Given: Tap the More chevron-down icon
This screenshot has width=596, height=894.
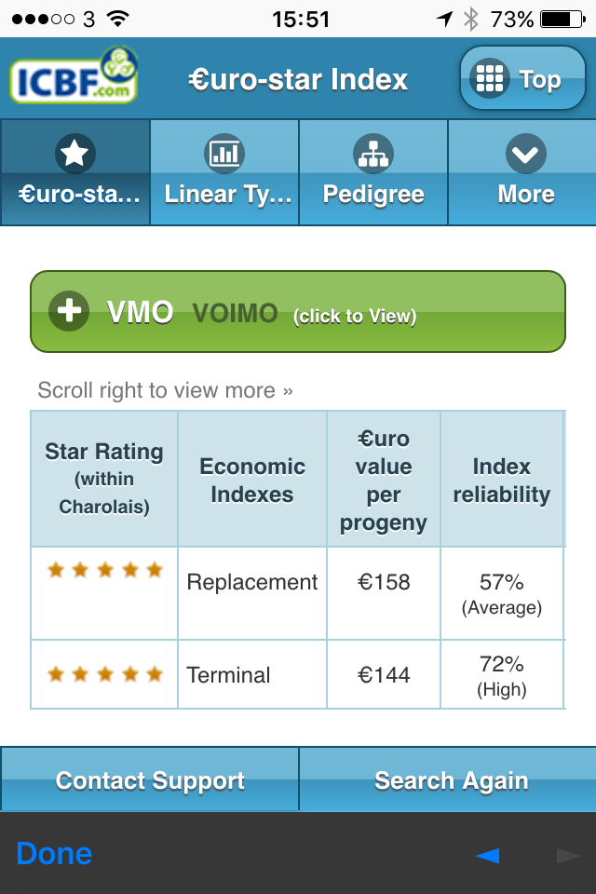Looking at the screenshot, I should 525,154.
